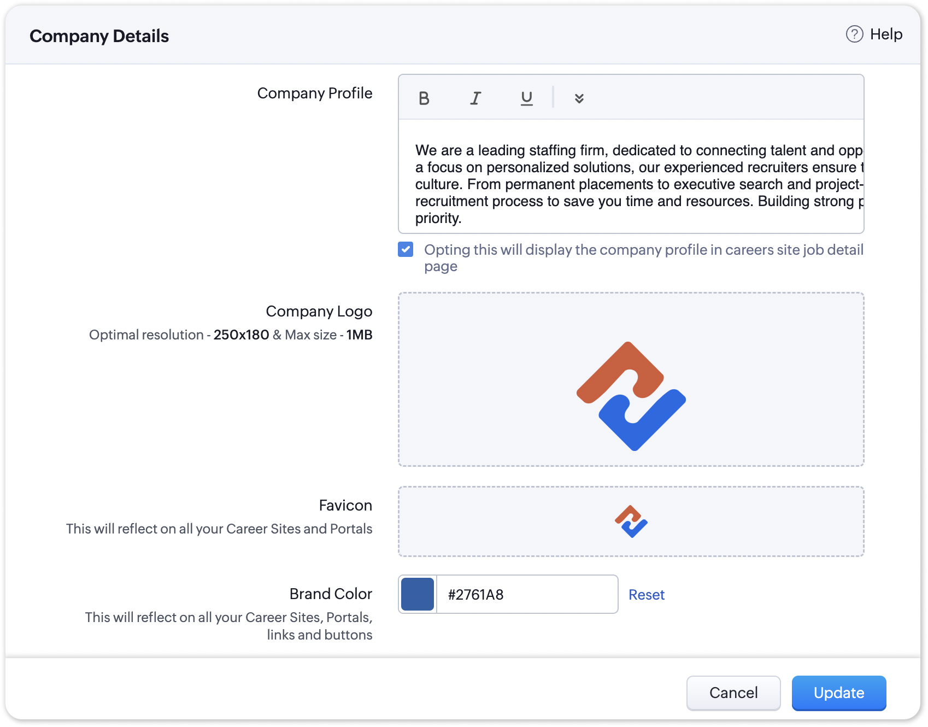This screenshot has width=928, height=727.
Task: Uncheck the display company profile checkbox
Action: (406, 250)
